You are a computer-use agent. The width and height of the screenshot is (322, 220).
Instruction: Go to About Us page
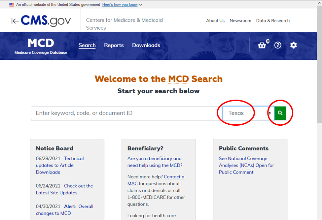coord(215,21)
